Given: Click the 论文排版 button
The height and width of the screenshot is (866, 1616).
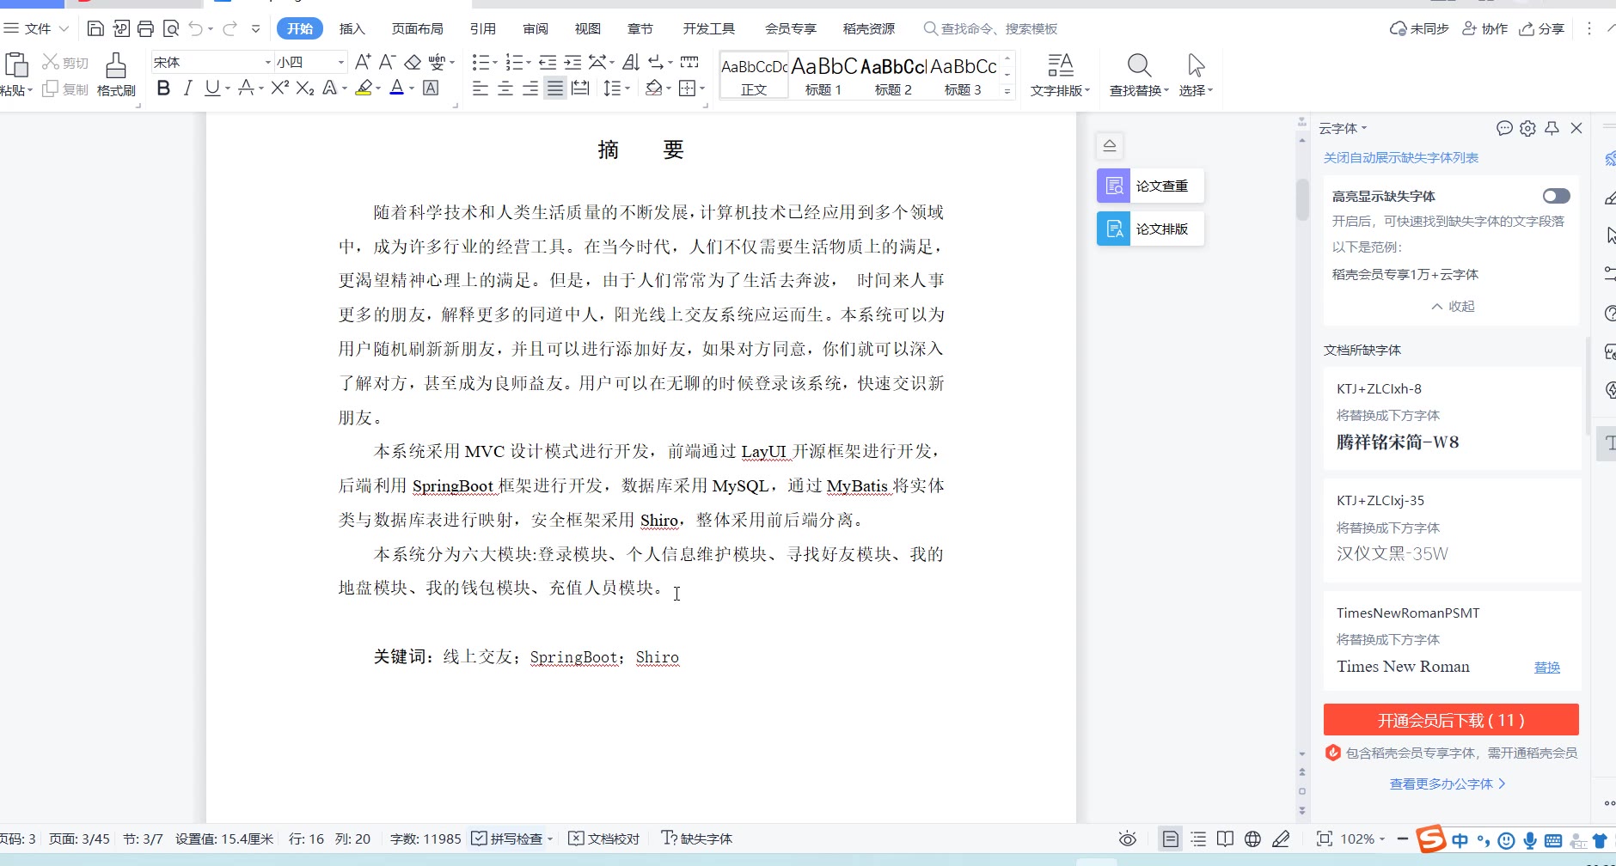Looking at the screenshot, I should [x=1150, y=229].
